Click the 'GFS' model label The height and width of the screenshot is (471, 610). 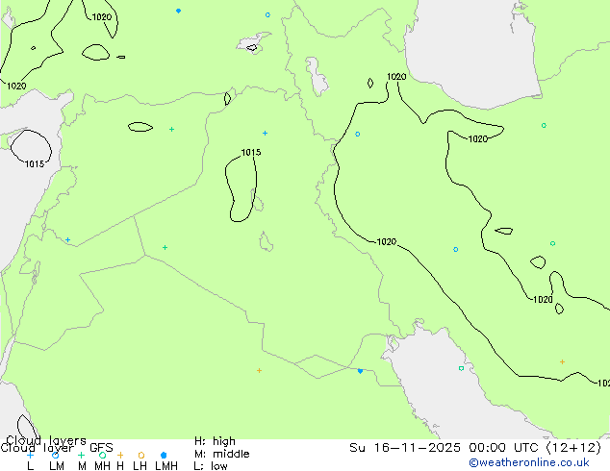click(101, 448)
